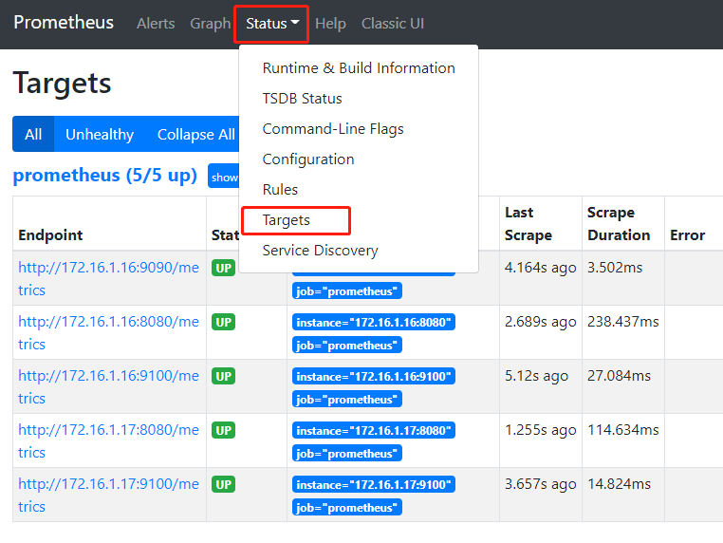Image resolution: width=723 pixels, height=543 pixels.
Task: Click UP badge for 172.16.1.17:8080 row
Action: click(x=223, y=430)
